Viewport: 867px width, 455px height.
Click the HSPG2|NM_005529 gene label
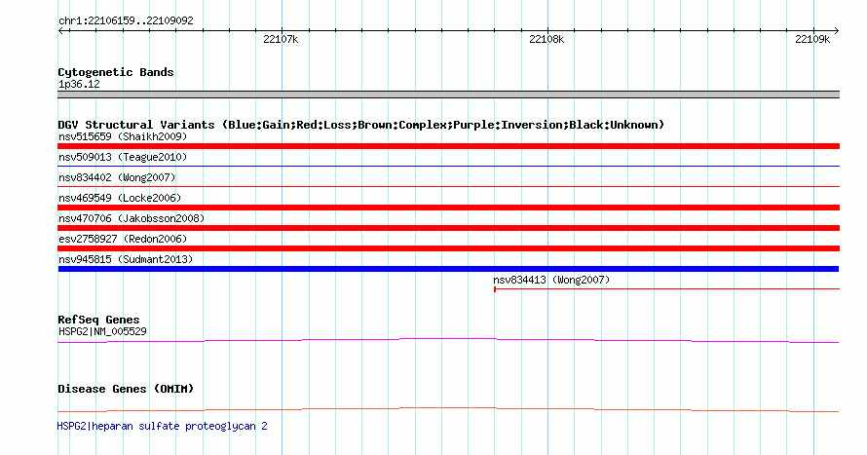[102, 331]
